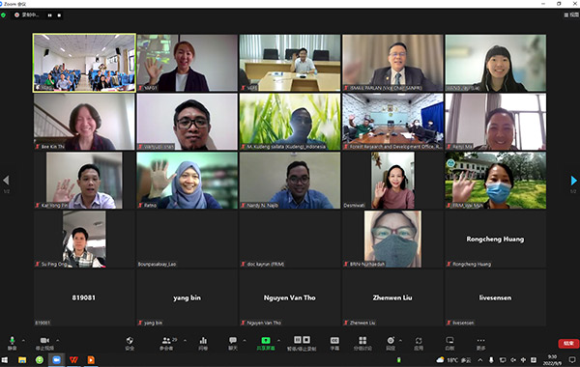Mute the microphone in Zoom toolbar

click(12, 343)
